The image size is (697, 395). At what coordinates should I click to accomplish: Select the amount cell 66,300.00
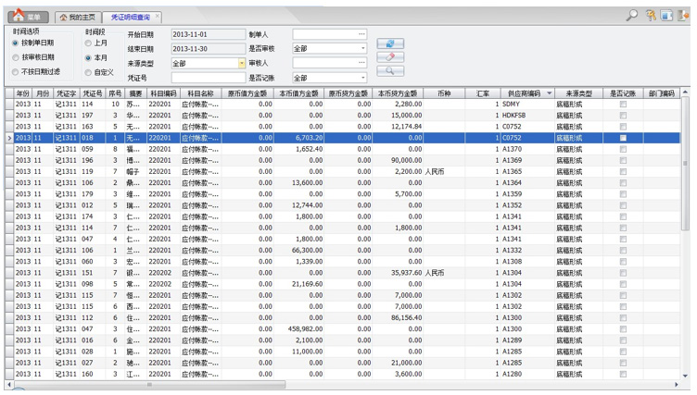[298, 251]
